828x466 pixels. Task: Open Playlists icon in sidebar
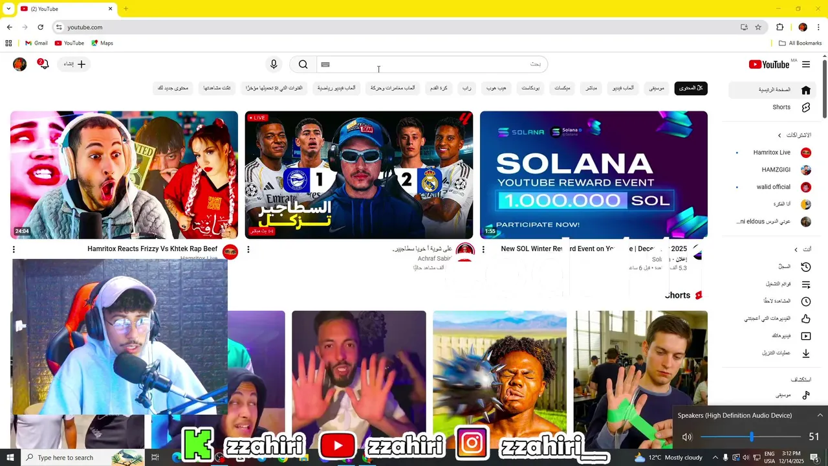[x=806, y=284]
